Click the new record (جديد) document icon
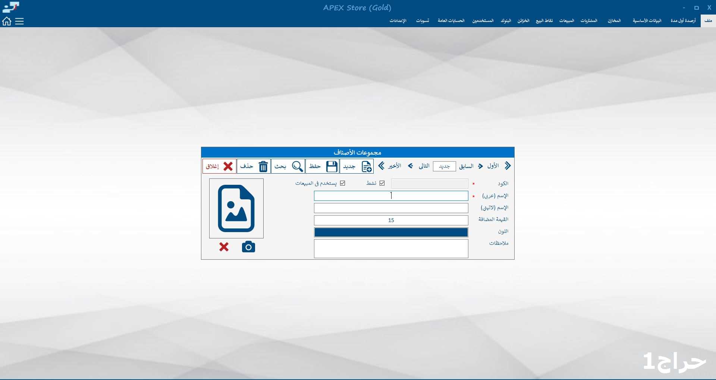The image size is (716, 380). 367,166
